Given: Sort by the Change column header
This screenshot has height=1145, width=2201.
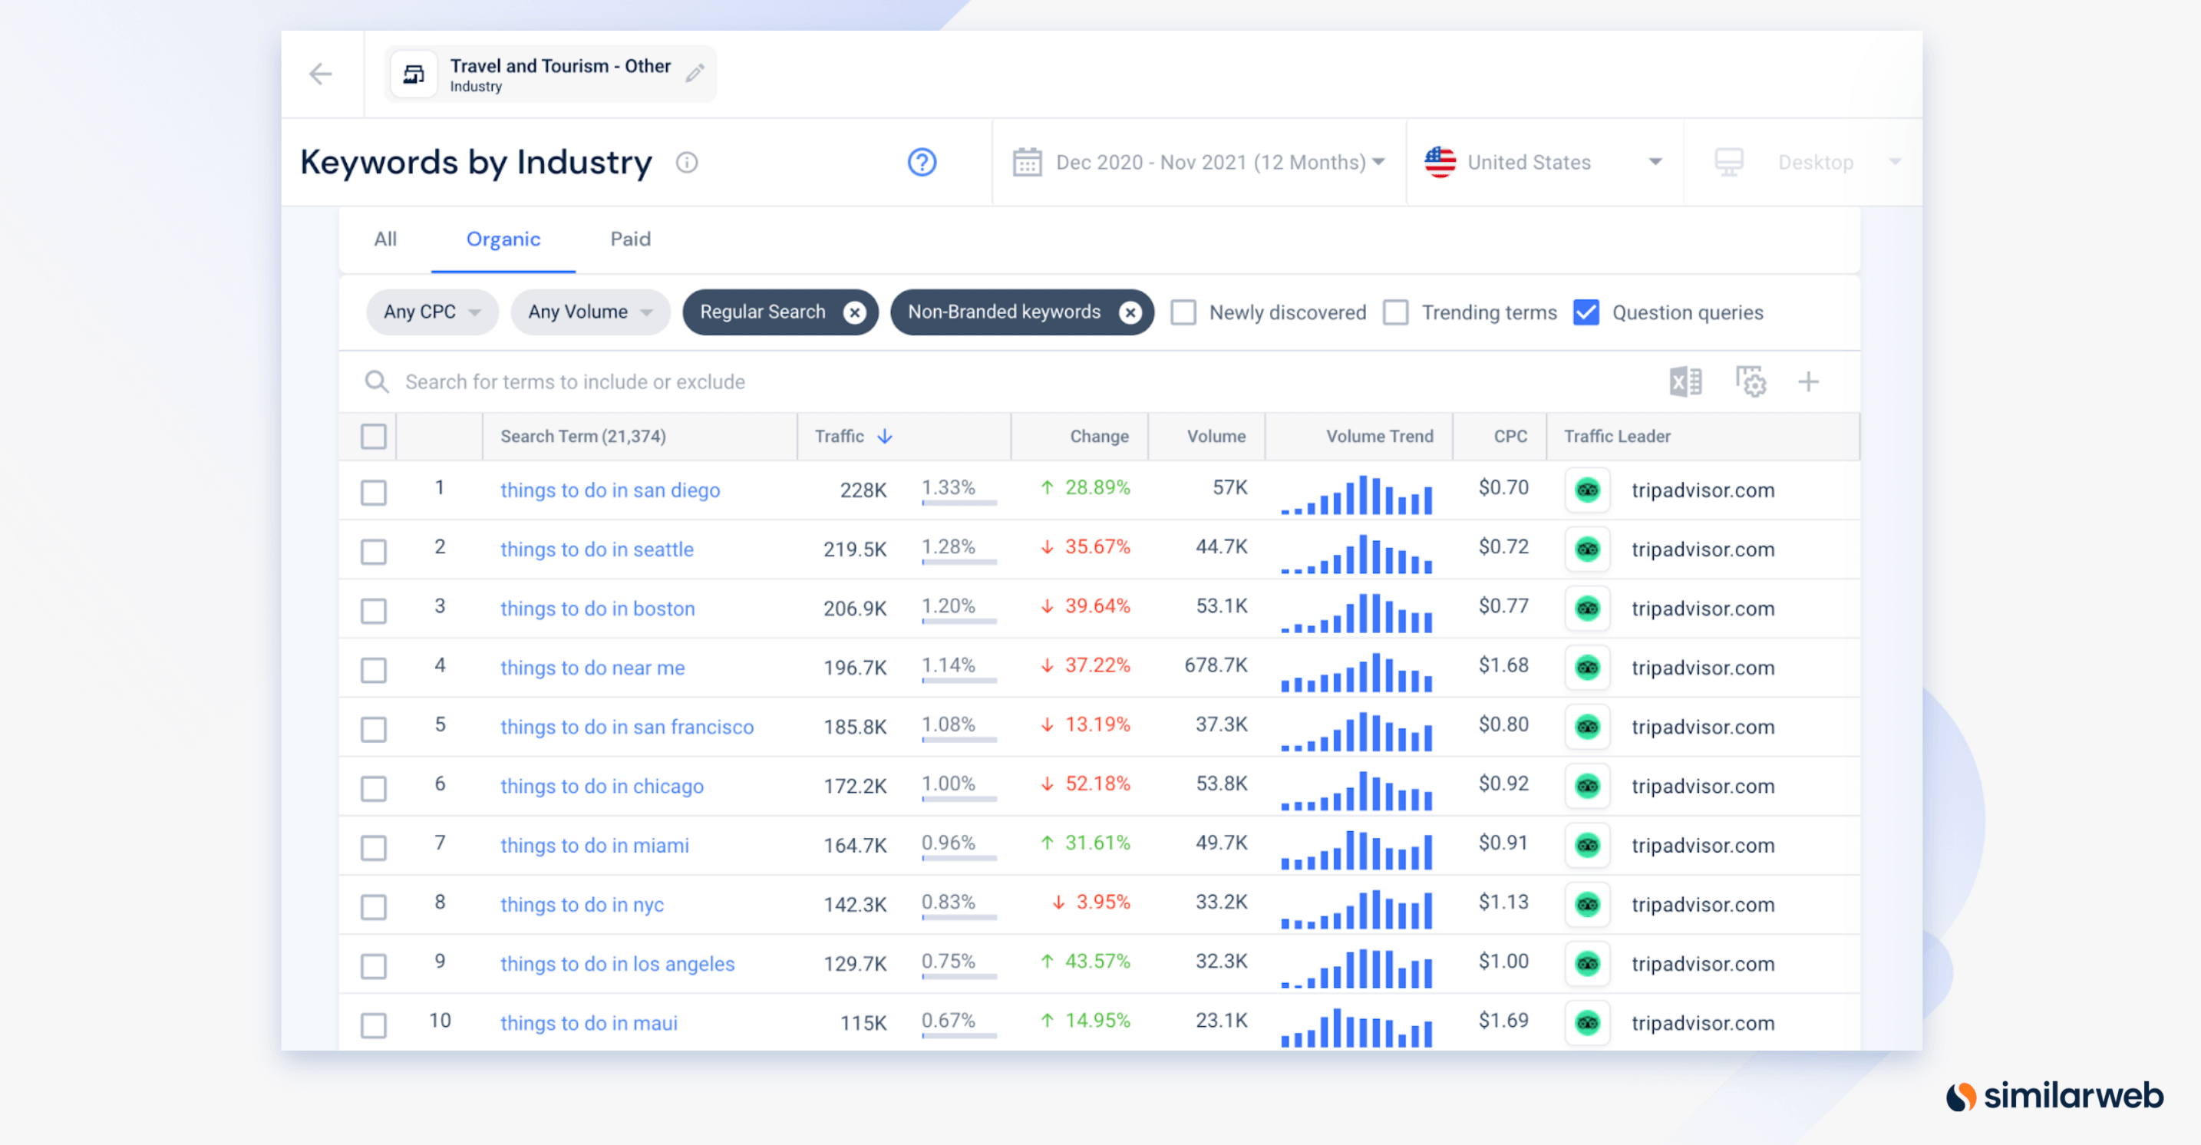Looking at the screenshot, I should tap(1100, 437).
